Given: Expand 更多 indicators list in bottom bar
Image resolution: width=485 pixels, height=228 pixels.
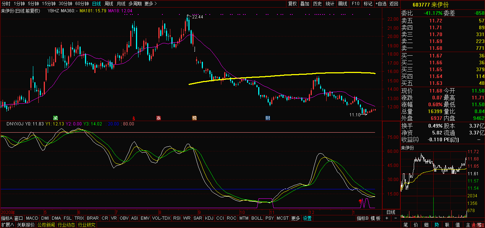Looking at the screenshot, I should (x=295, y=218).
